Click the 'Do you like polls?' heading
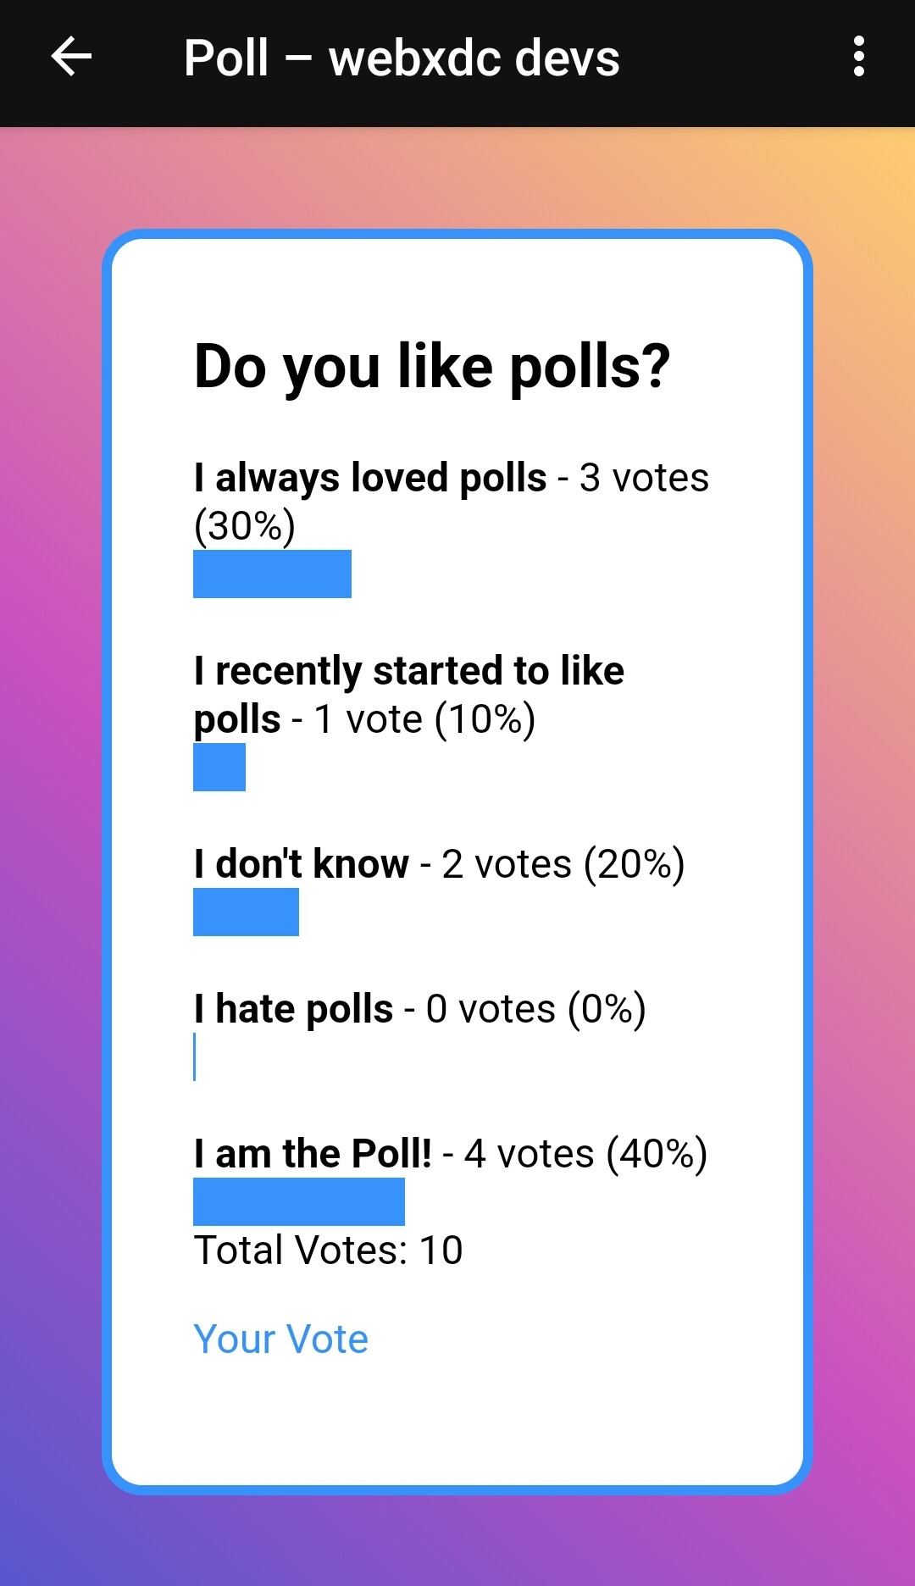Screen dimensions: 915x1586 tap(432, 367)
